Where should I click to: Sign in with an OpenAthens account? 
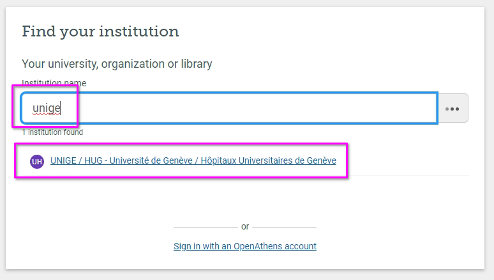pos(244,246)
